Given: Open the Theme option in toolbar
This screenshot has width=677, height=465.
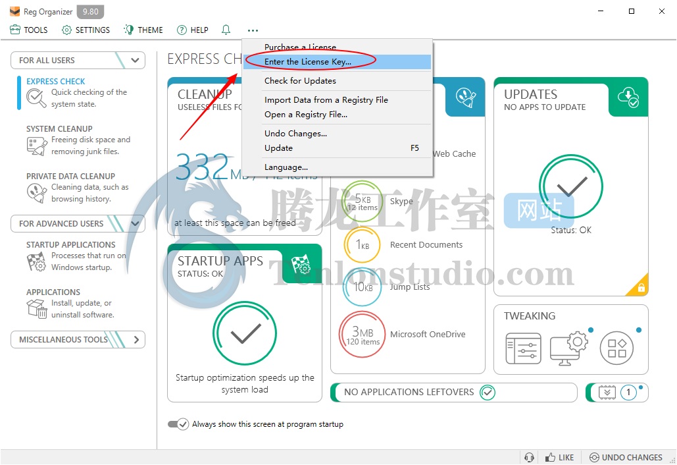Looking at the screenshot, I should 143,30.
